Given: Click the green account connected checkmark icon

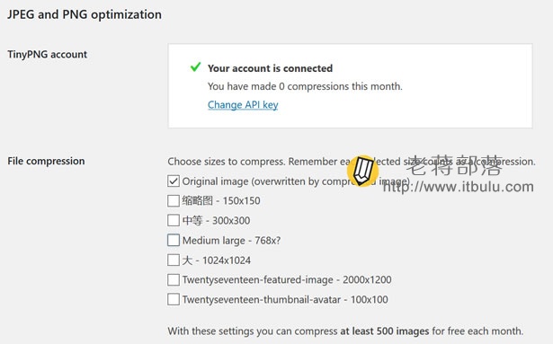Looking at the screenshot, I should tap(195, 66).
